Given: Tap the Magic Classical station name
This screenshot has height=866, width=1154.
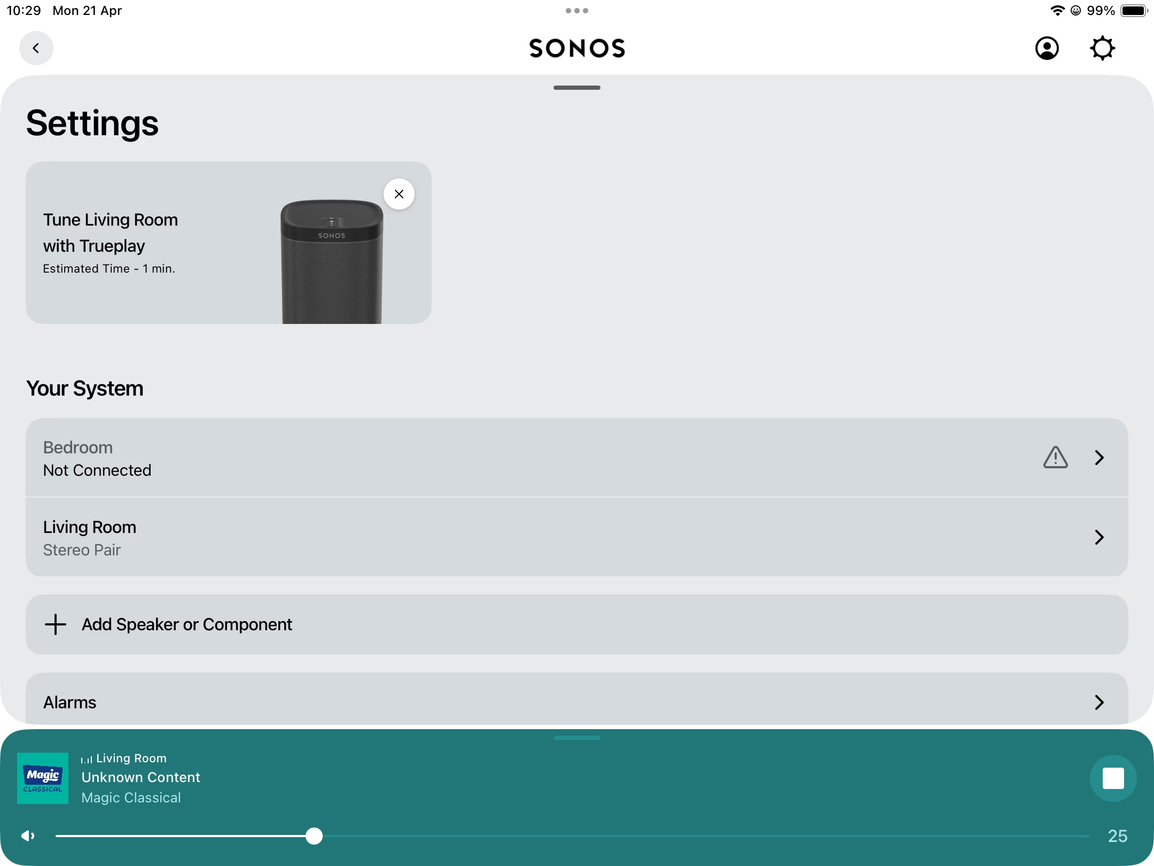Looking at the screenshot, I should (x=131, y=798).
